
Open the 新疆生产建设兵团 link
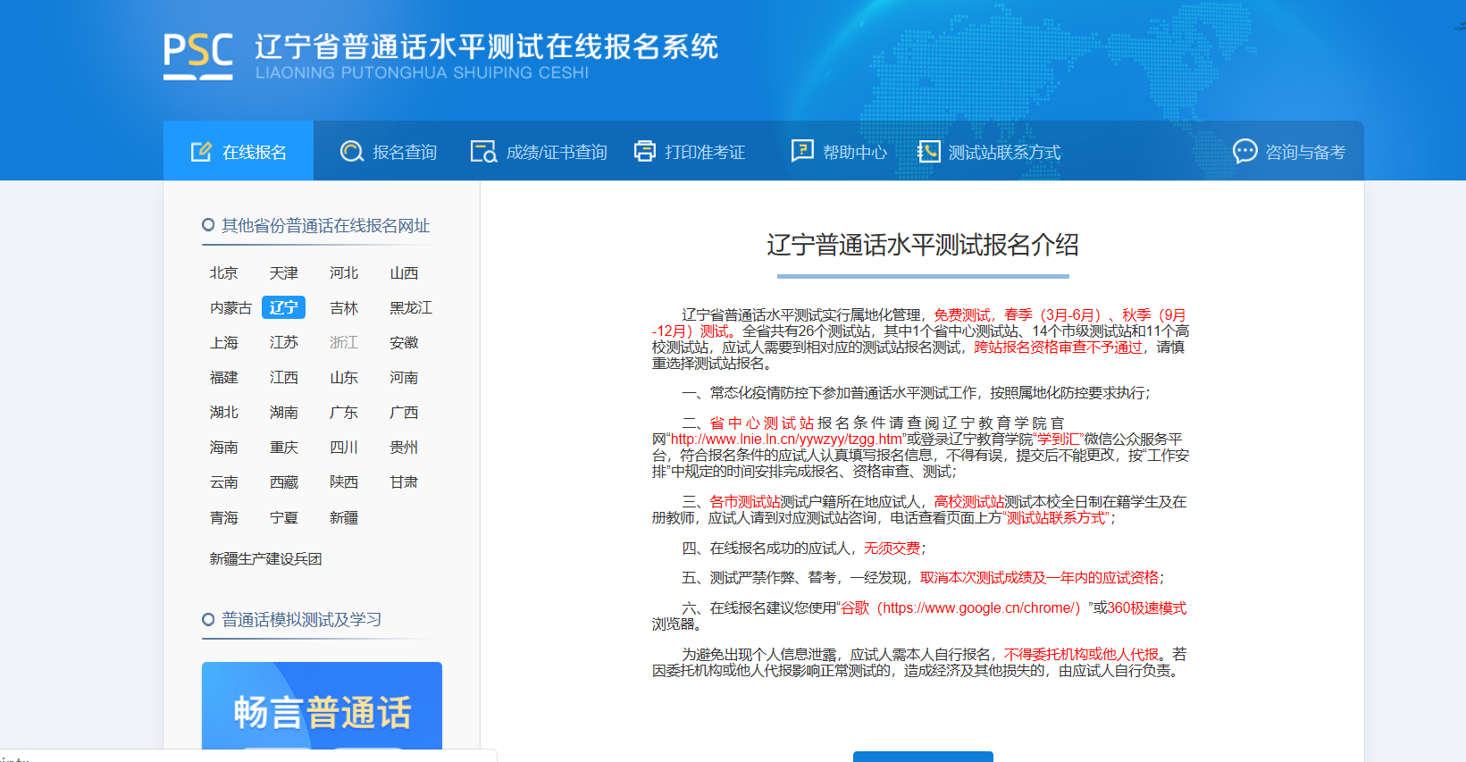click(x=265, y=559)
